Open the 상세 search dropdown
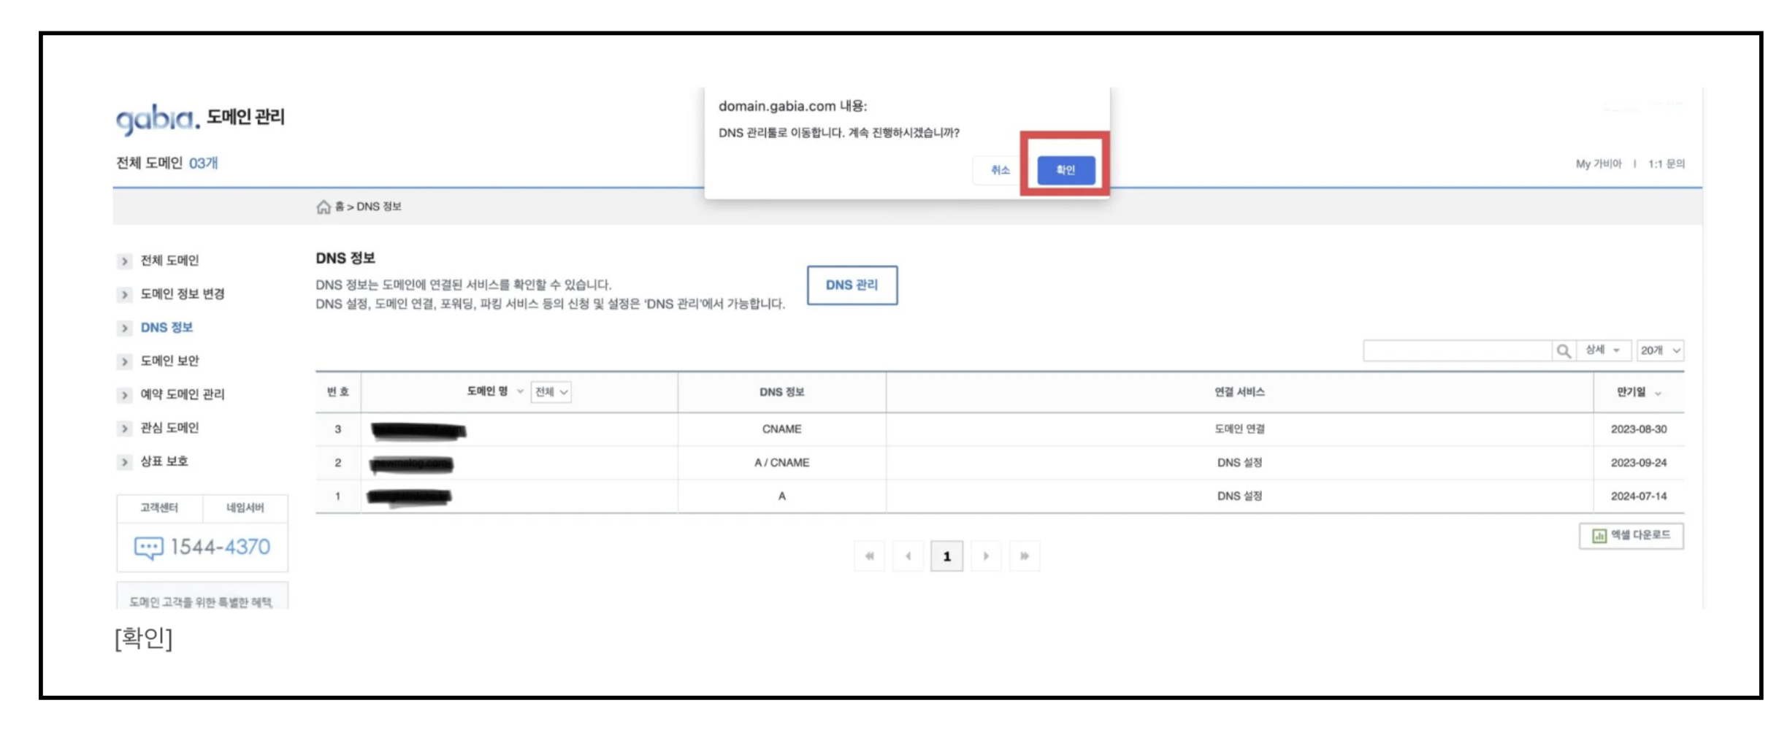The image size is (1779, 730). pos(1603,350)
